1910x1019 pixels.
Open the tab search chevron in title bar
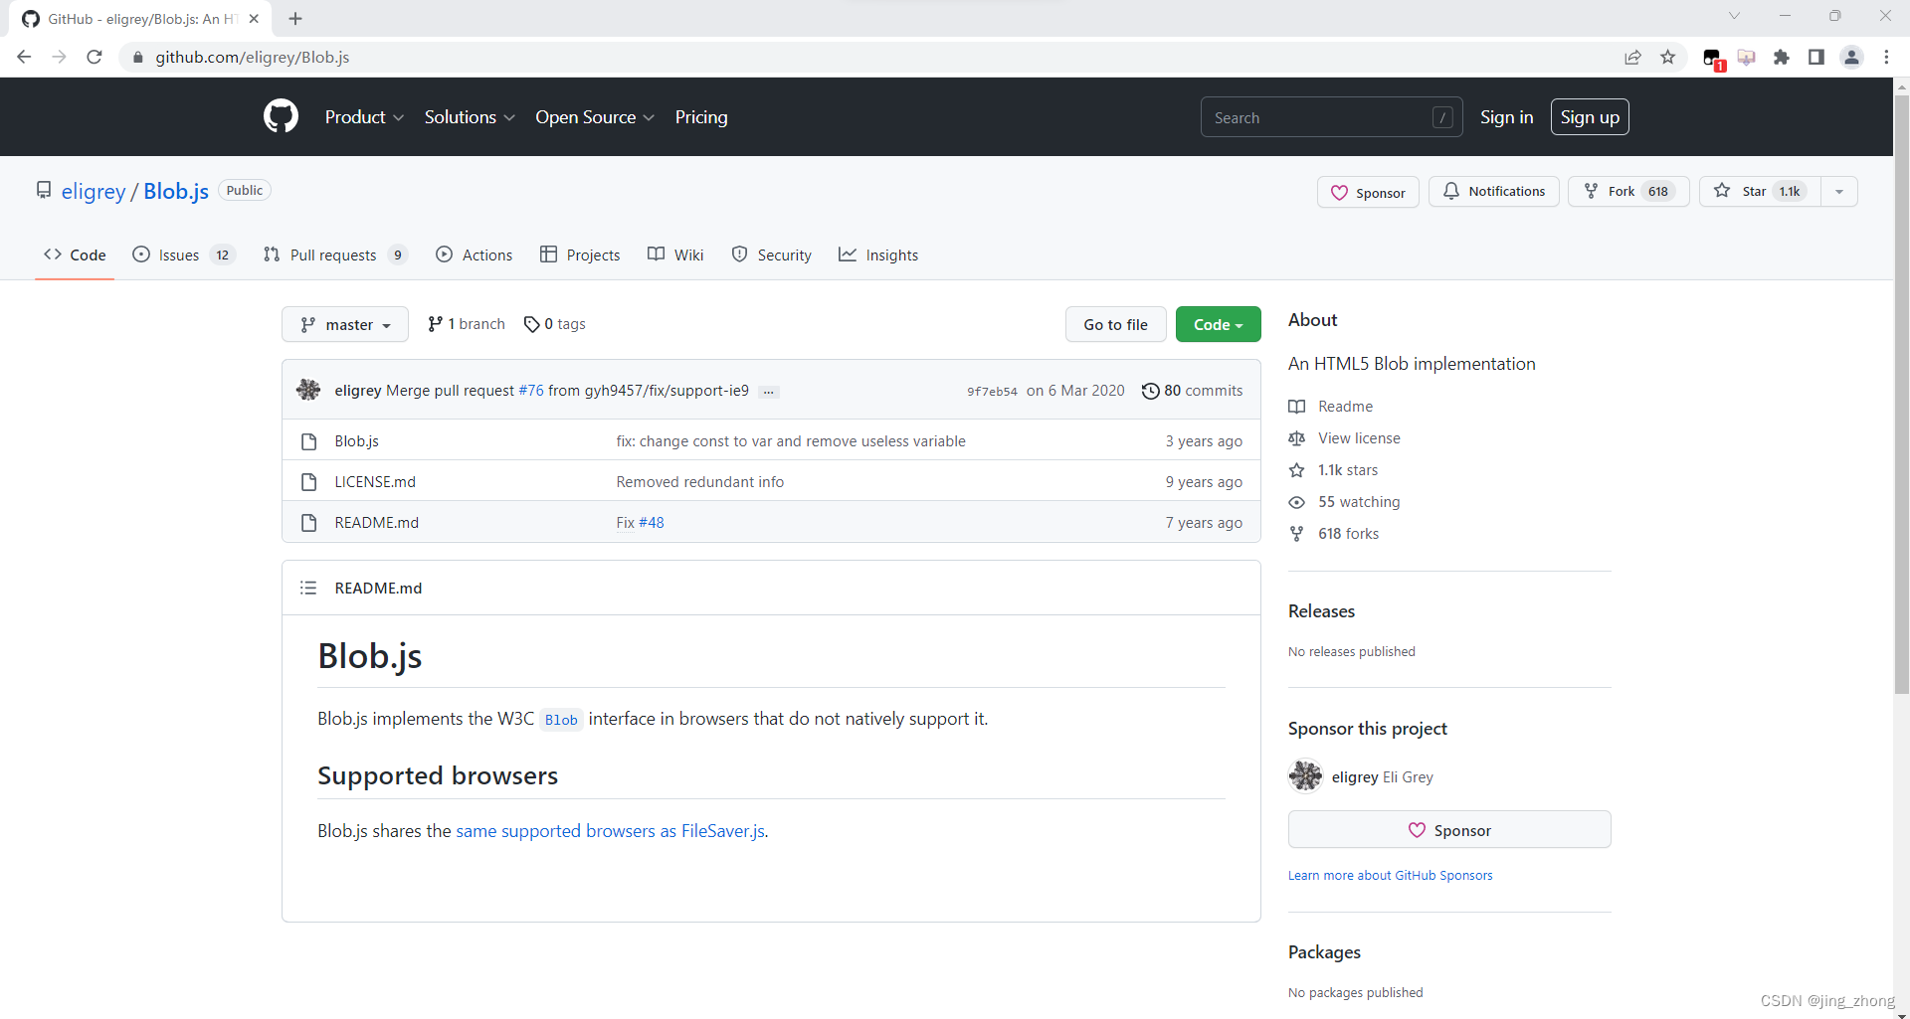(x=1734, y=16)
